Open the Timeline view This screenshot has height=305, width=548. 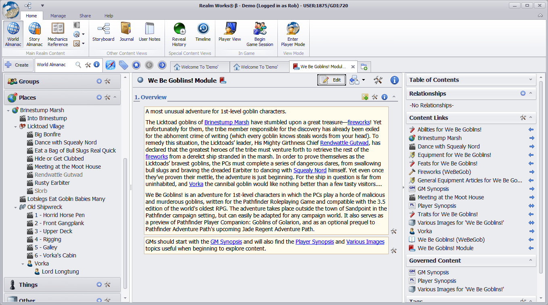(x=203, y=32)
